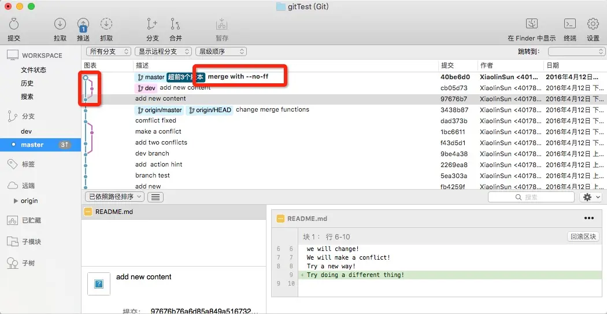The height and width of the screenshot is (314, 607).
Task: Click the Pull (拉取) toolbar icon
Action: pos(60,24)
